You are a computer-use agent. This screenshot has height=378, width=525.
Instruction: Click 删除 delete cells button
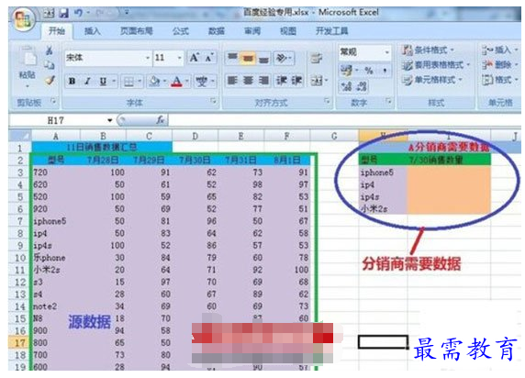(x=500, y=65)
